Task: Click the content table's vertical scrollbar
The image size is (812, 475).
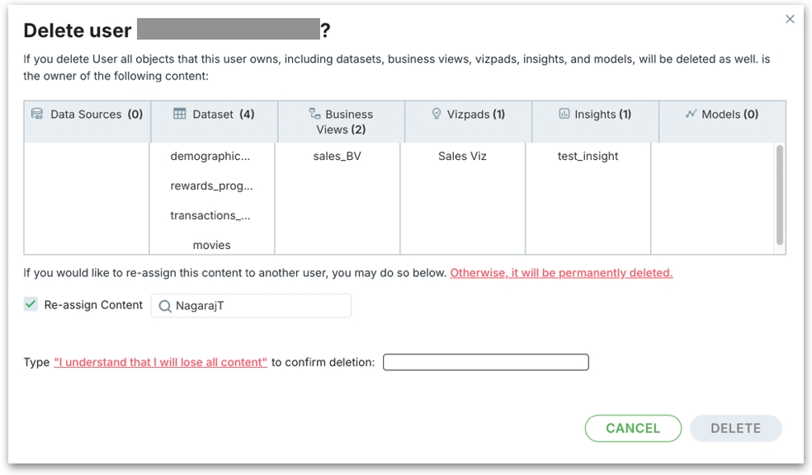Action: [780, 195]
